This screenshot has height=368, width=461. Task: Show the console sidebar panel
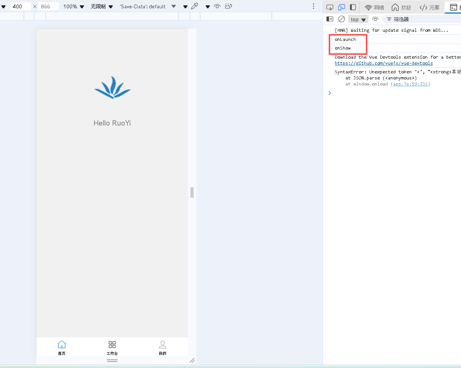330,19
